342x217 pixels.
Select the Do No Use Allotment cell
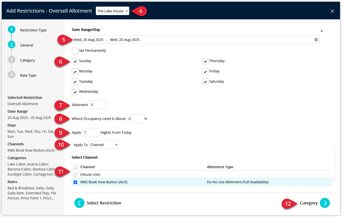tap(238, 182)
